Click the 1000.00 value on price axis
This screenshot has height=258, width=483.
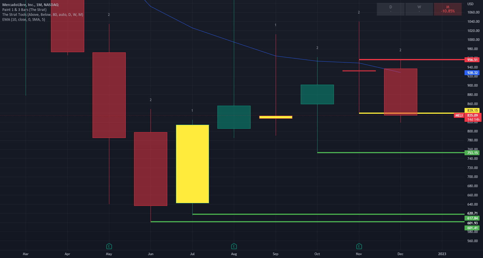tap(473, 40)
